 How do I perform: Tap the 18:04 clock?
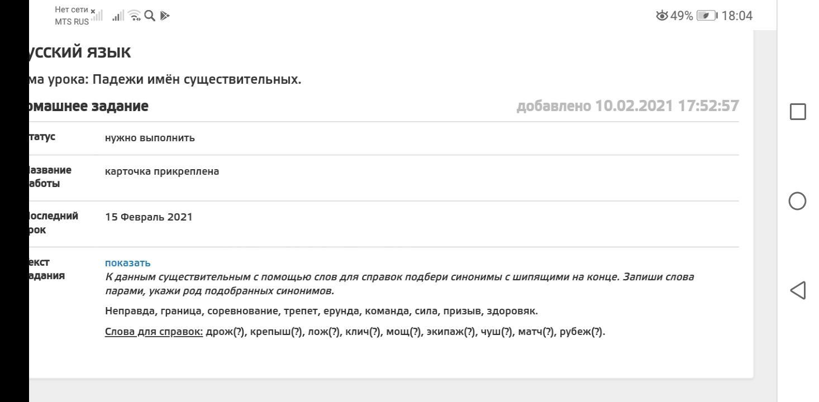737,16
